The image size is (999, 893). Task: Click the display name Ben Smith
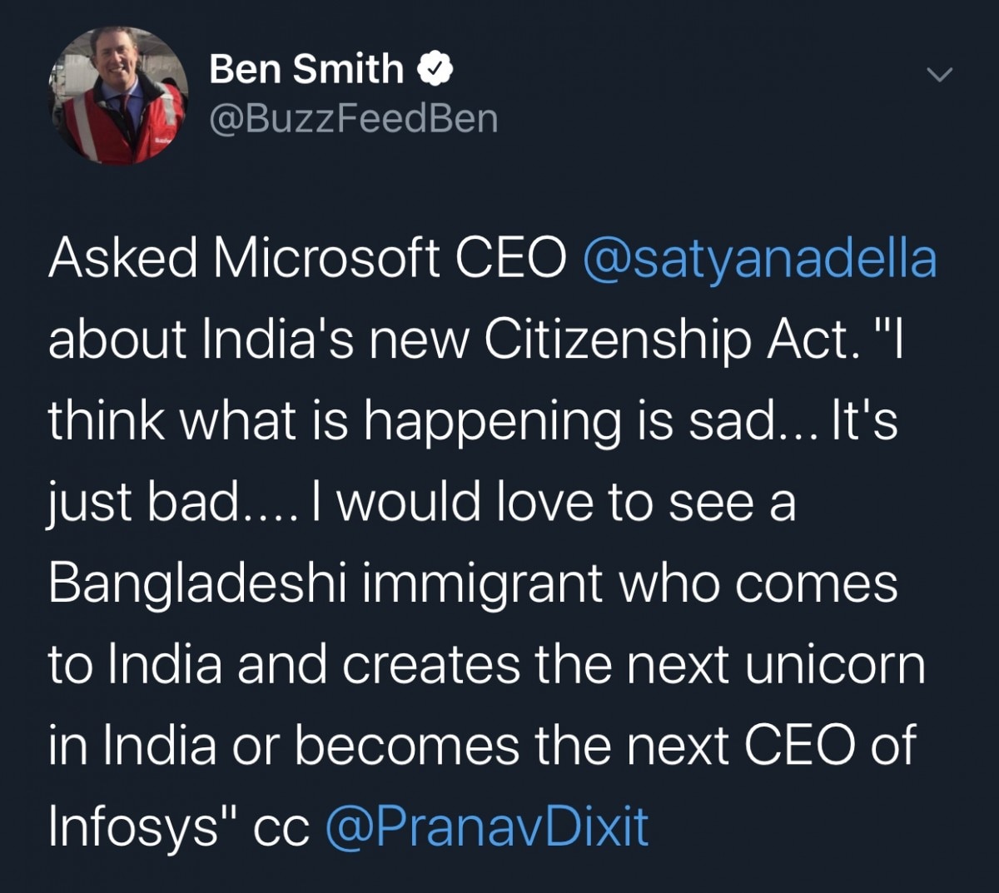point(306,68)
